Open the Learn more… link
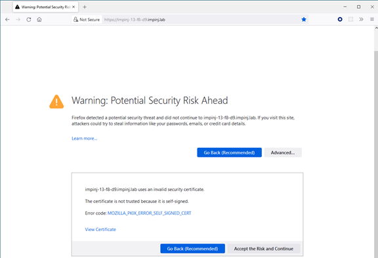 point(85,139)
